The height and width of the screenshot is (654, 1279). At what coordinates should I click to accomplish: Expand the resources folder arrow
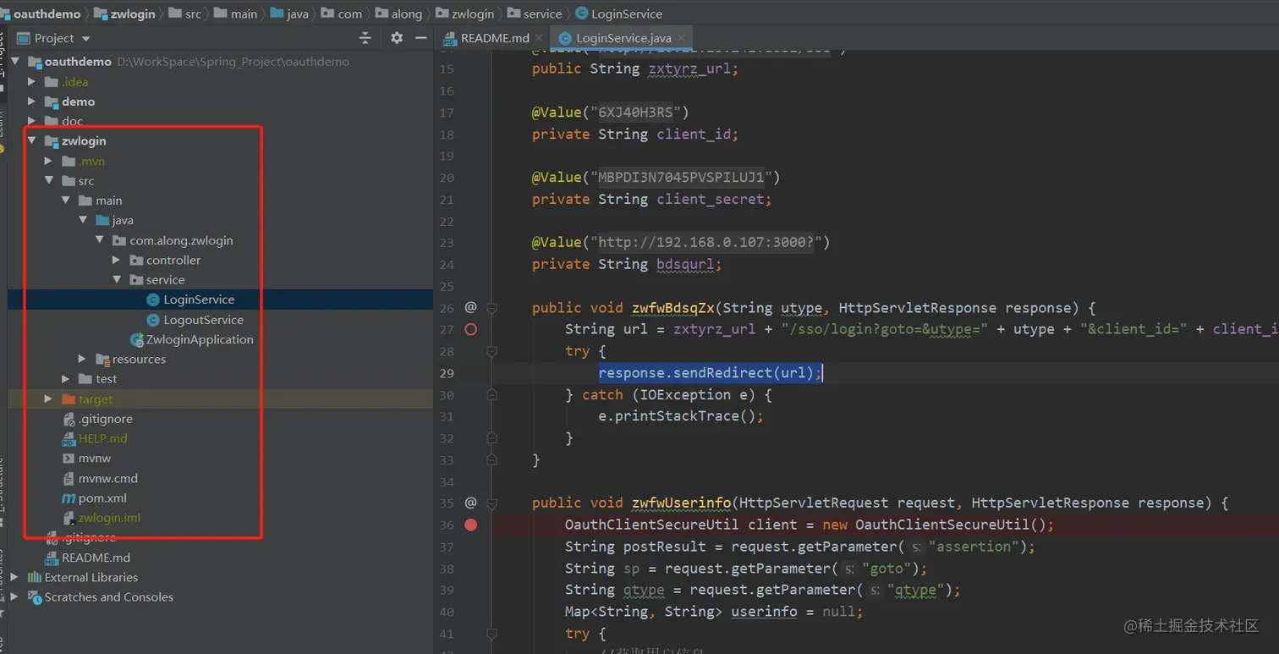(83, 359)
